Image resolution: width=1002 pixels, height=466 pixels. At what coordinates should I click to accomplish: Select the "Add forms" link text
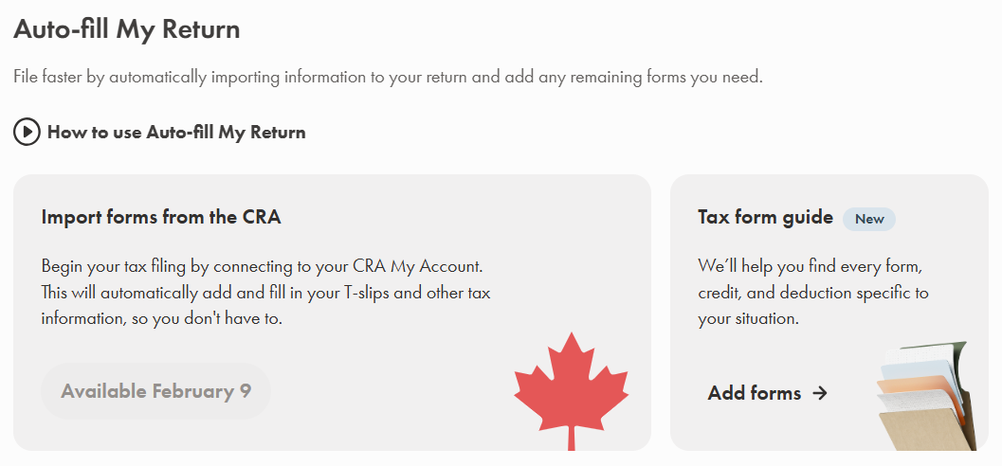[755, 393]
